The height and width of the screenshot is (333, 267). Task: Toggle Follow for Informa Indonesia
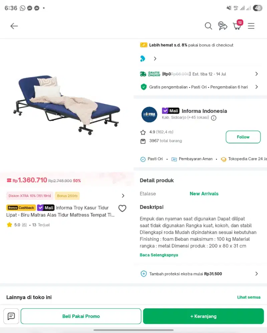pos(243,137)
